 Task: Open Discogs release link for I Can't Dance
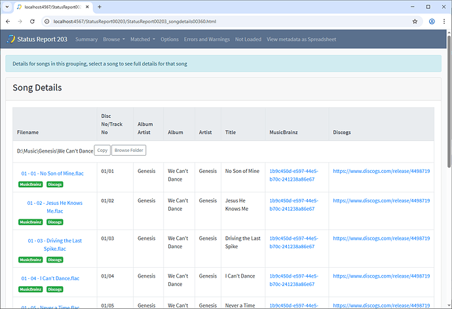pyautogui.click(x=381, y=276)
